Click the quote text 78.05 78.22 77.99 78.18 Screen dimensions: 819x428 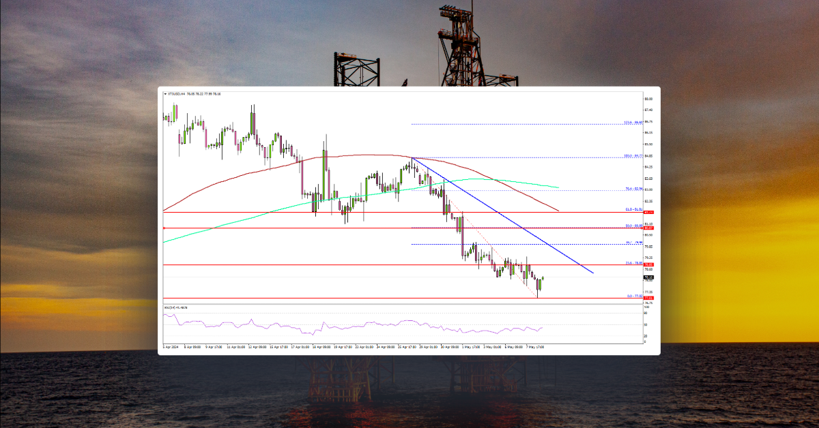pos(205,95)
